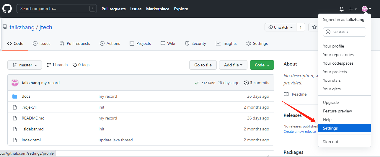Click the smiley icon in Set status
Screen dimensions: 380x157
coord(328,32)
